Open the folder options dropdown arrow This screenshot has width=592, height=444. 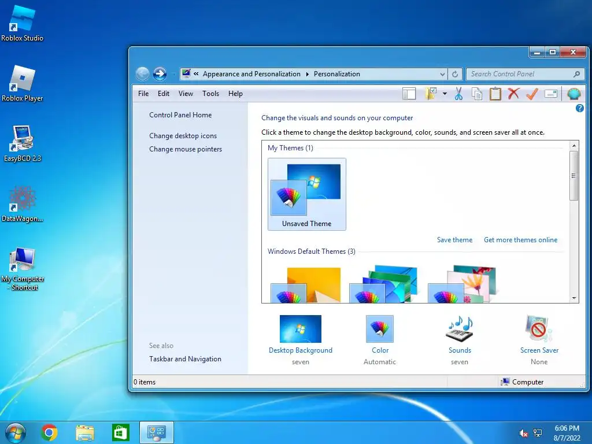(445, 94)
